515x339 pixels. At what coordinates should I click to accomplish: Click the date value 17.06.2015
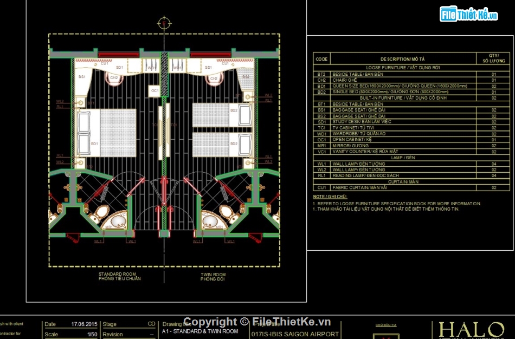[x=85, y=324]
